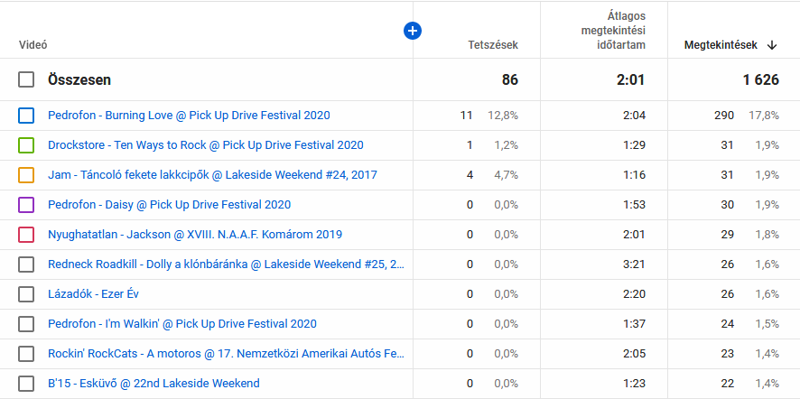Check the Drockstore - Ten Ways to Rock checkbox
The width and height of the screenshot is (800, 399).
click(x=26, y=145)
